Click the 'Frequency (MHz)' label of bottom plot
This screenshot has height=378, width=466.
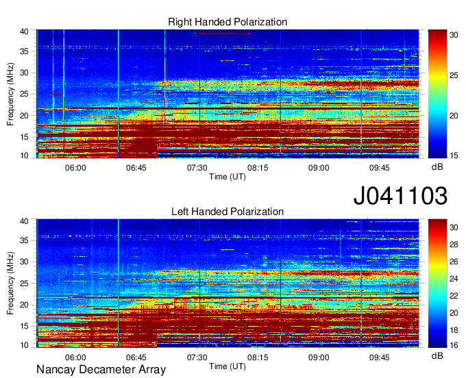click(x=10, y=283)
